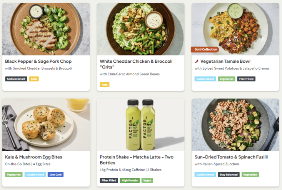Click the Calorie Smart tag on Tamale Bowl
The width and height of the screenshot is (282, 190).
click(x=205, y=79)
